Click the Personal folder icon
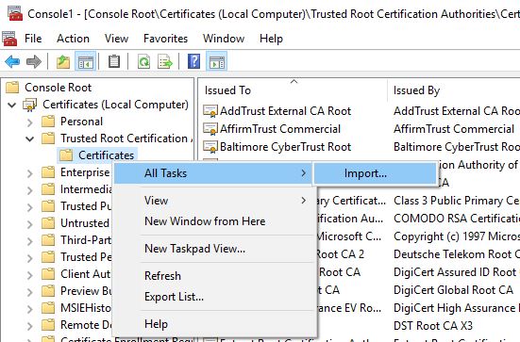This screenshot has height=342, width=520. (x=48, y=122)
